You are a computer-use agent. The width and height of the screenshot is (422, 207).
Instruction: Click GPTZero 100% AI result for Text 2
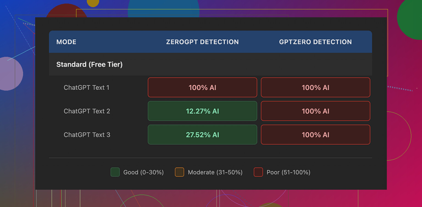[x=315, y=111]
